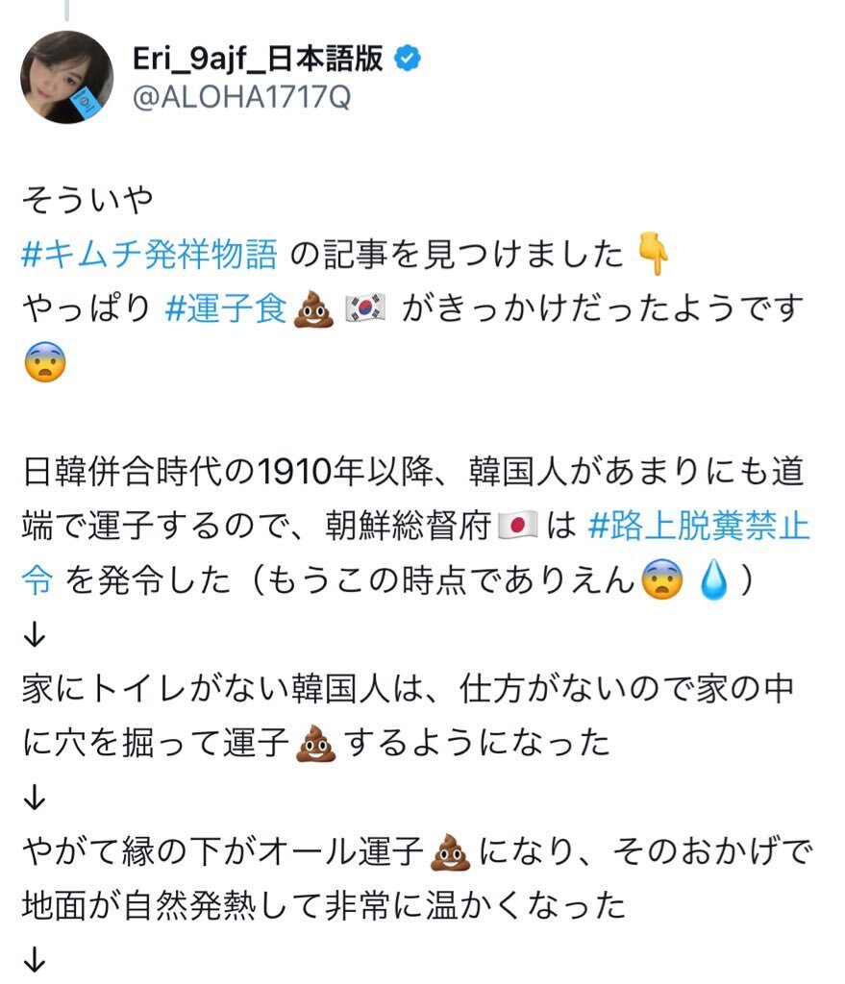Open hashtag #運子食
The height and width of the screenshot is (984, 845).
coord(227,308)
